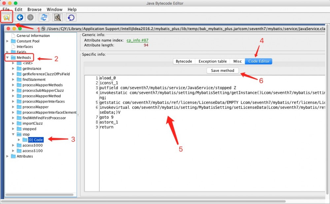
Task: Switch to the Exception table tab
Action: coord(212,61)
